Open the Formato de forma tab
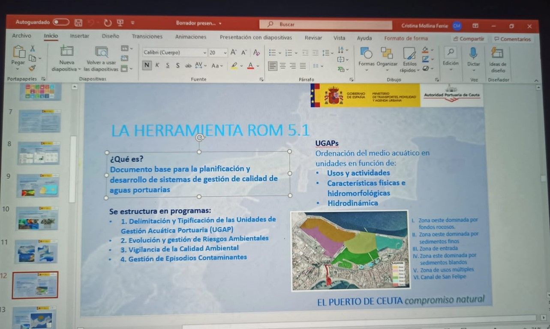 point(406,38)
